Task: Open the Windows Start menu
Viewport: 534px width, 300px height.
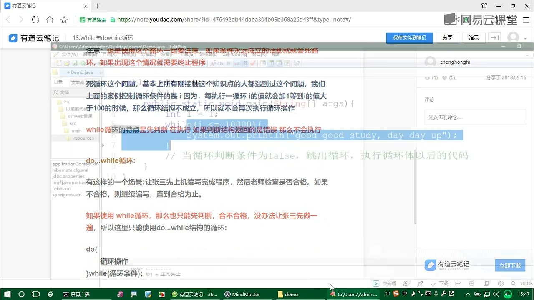Action: (x=7, y=294)
